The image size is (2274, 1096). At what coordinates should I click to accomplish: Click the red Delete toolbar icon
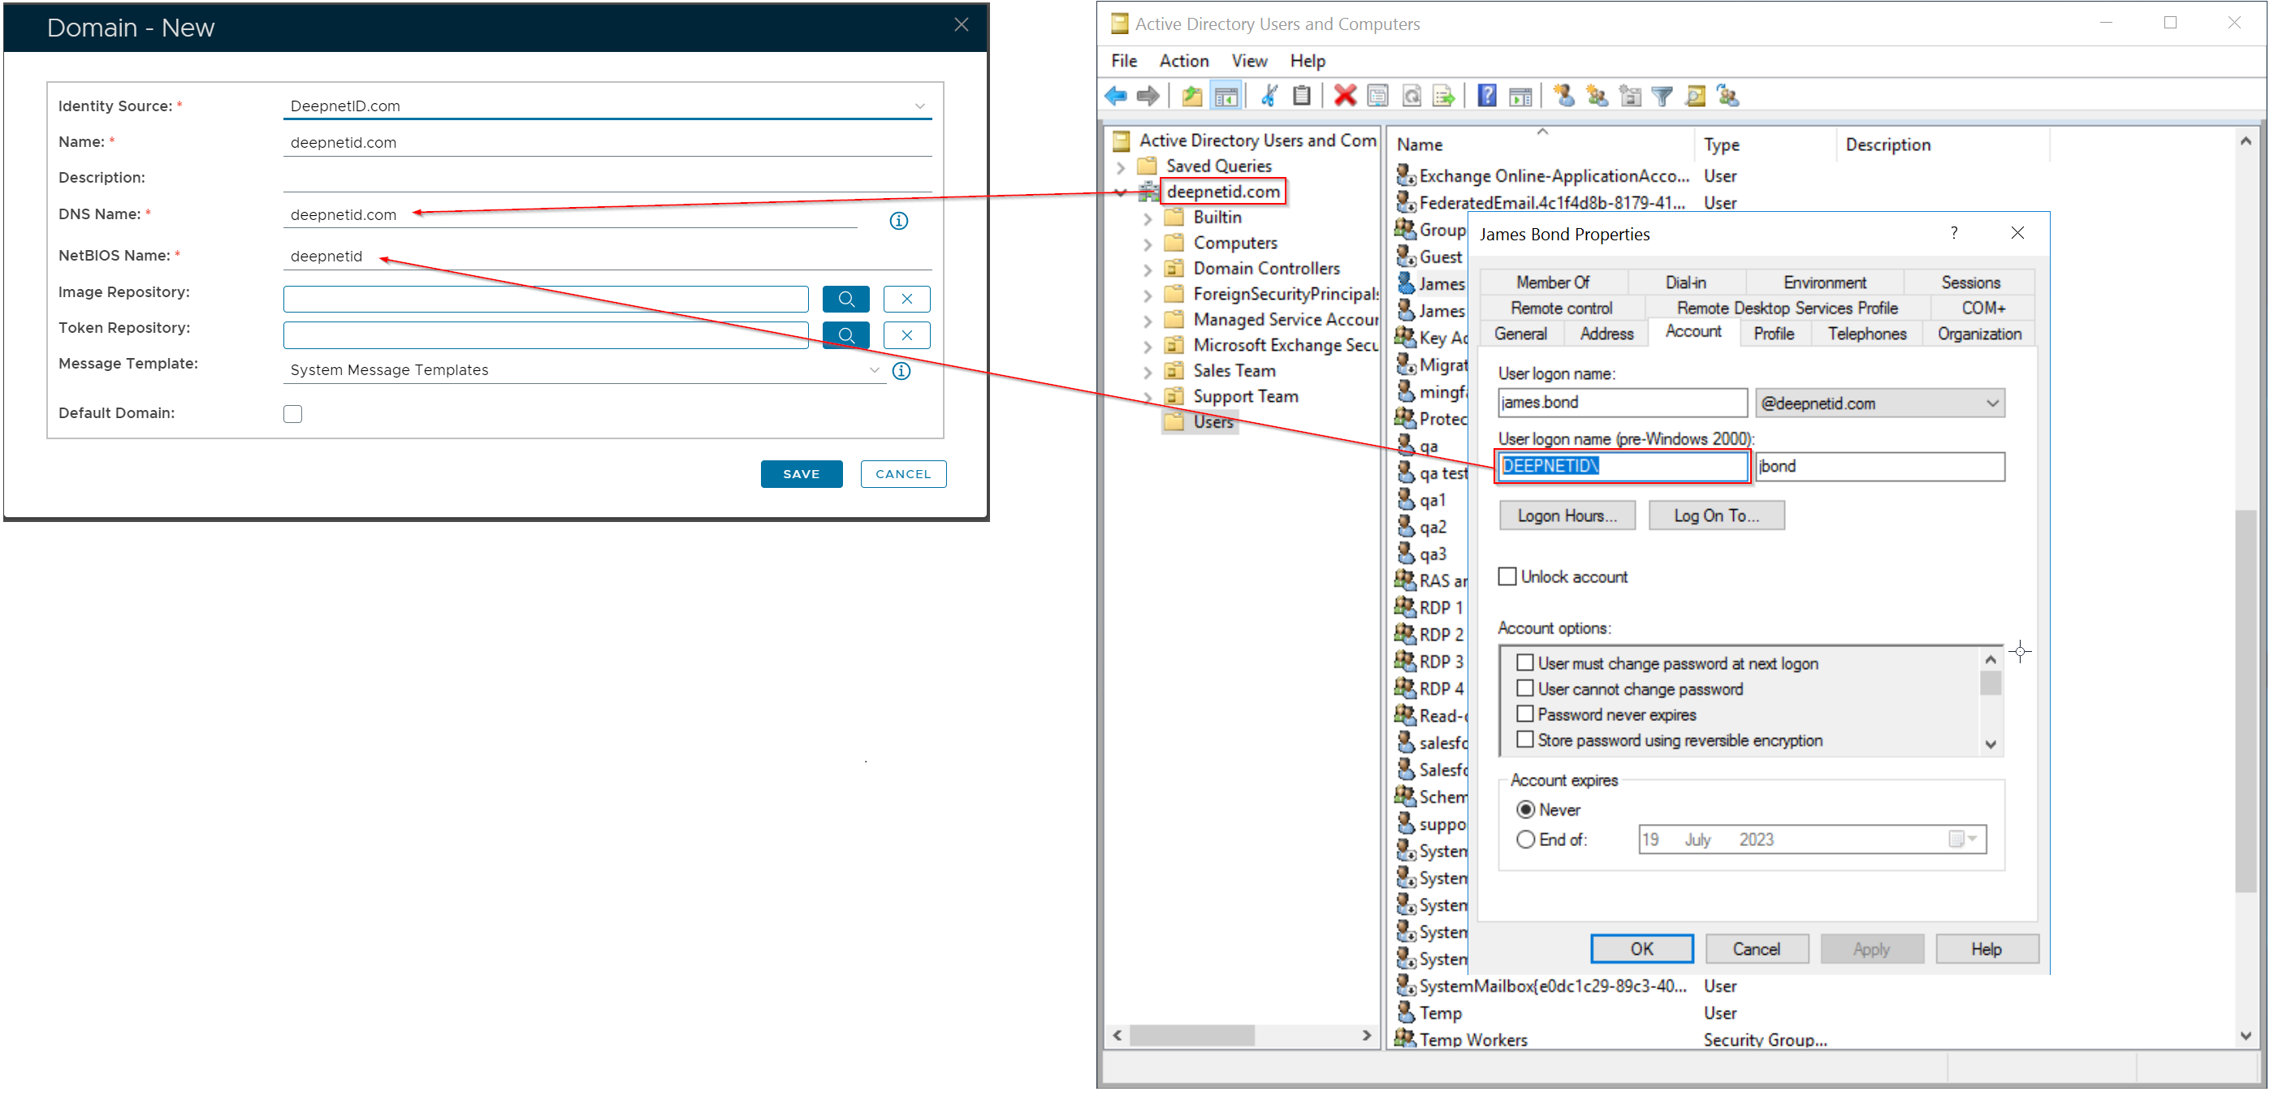pos(1344,96)
